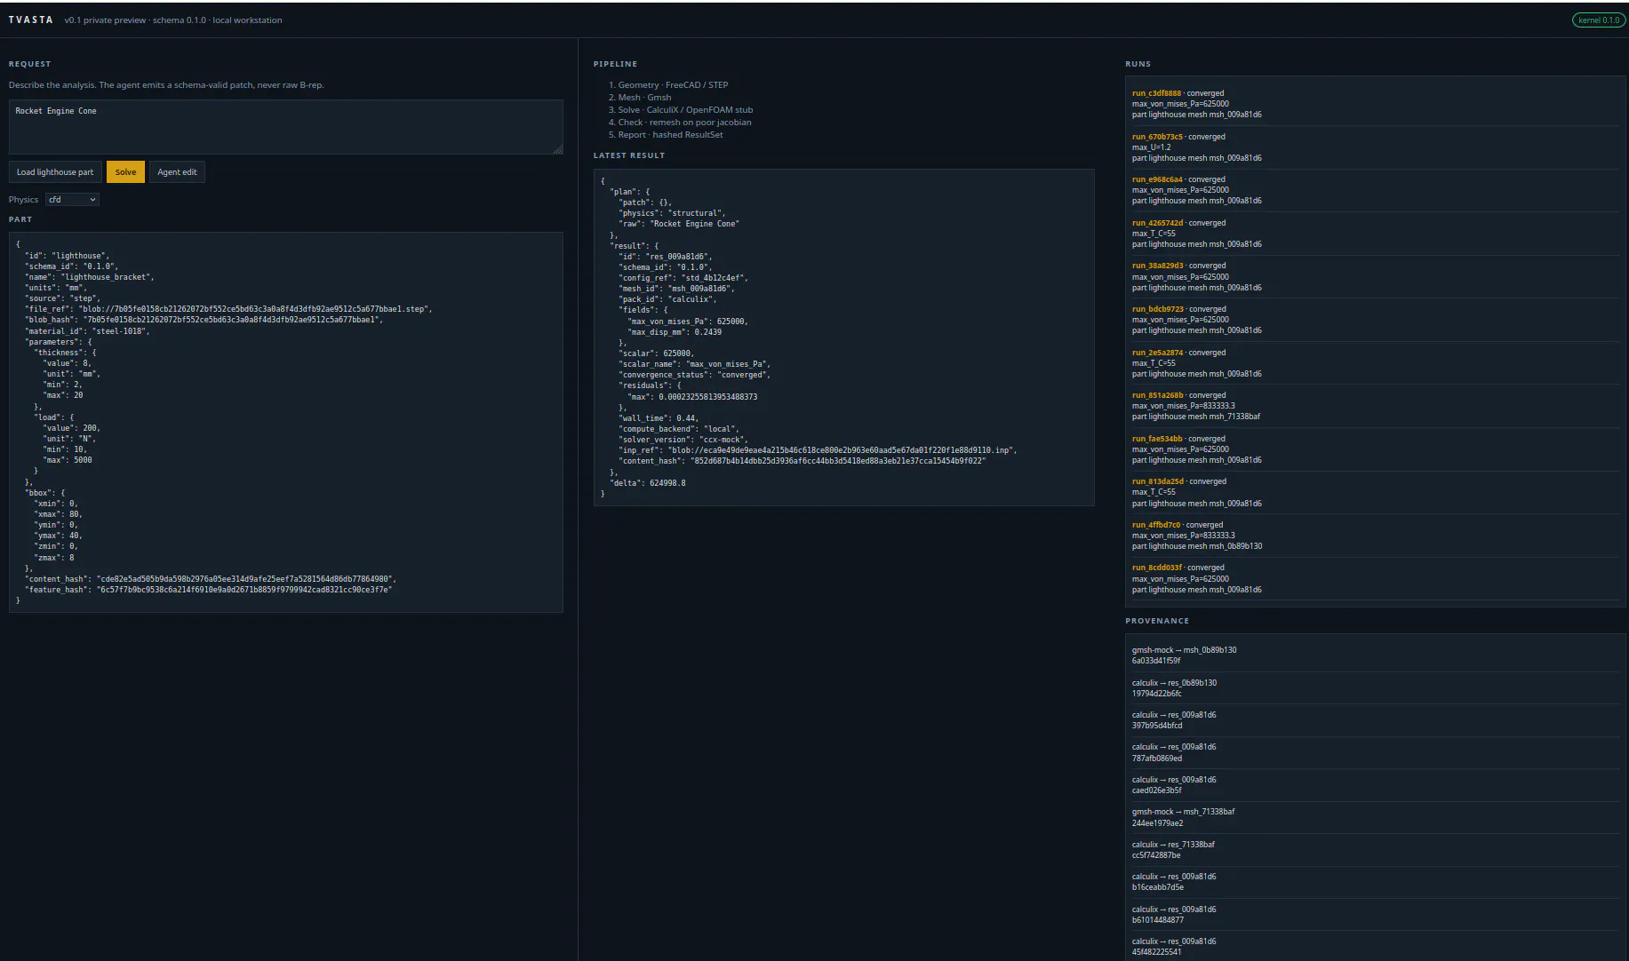
Task: Click the "file_ref" blob line in Part
Action: (x=228, y=309)
